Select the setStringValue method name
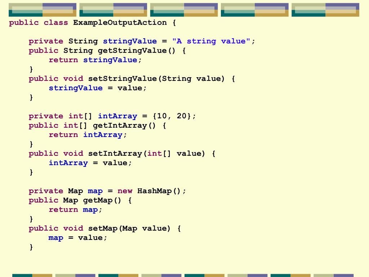 point(123,79)
